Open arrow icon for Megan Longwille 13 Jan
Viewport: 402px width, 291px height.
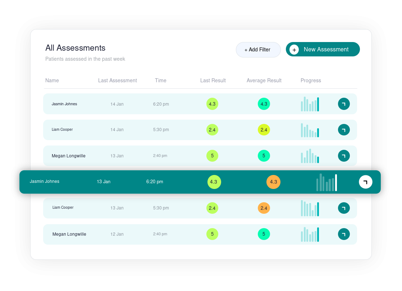coord(344,156)
